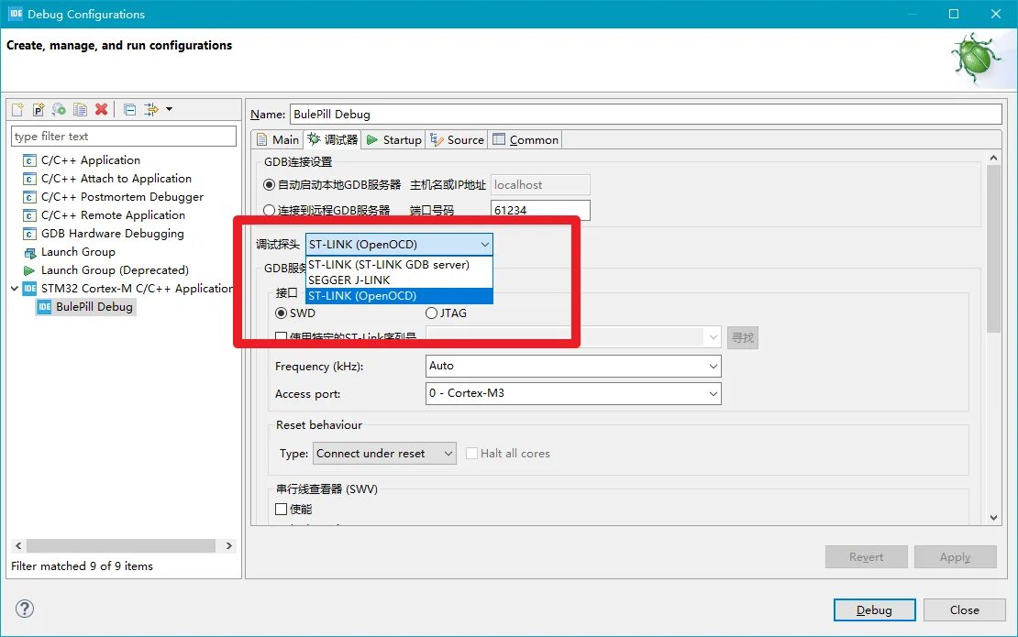Select the SWD interface radio button
This screenshot has width=1018, height=637.
[x=282, y=313]
